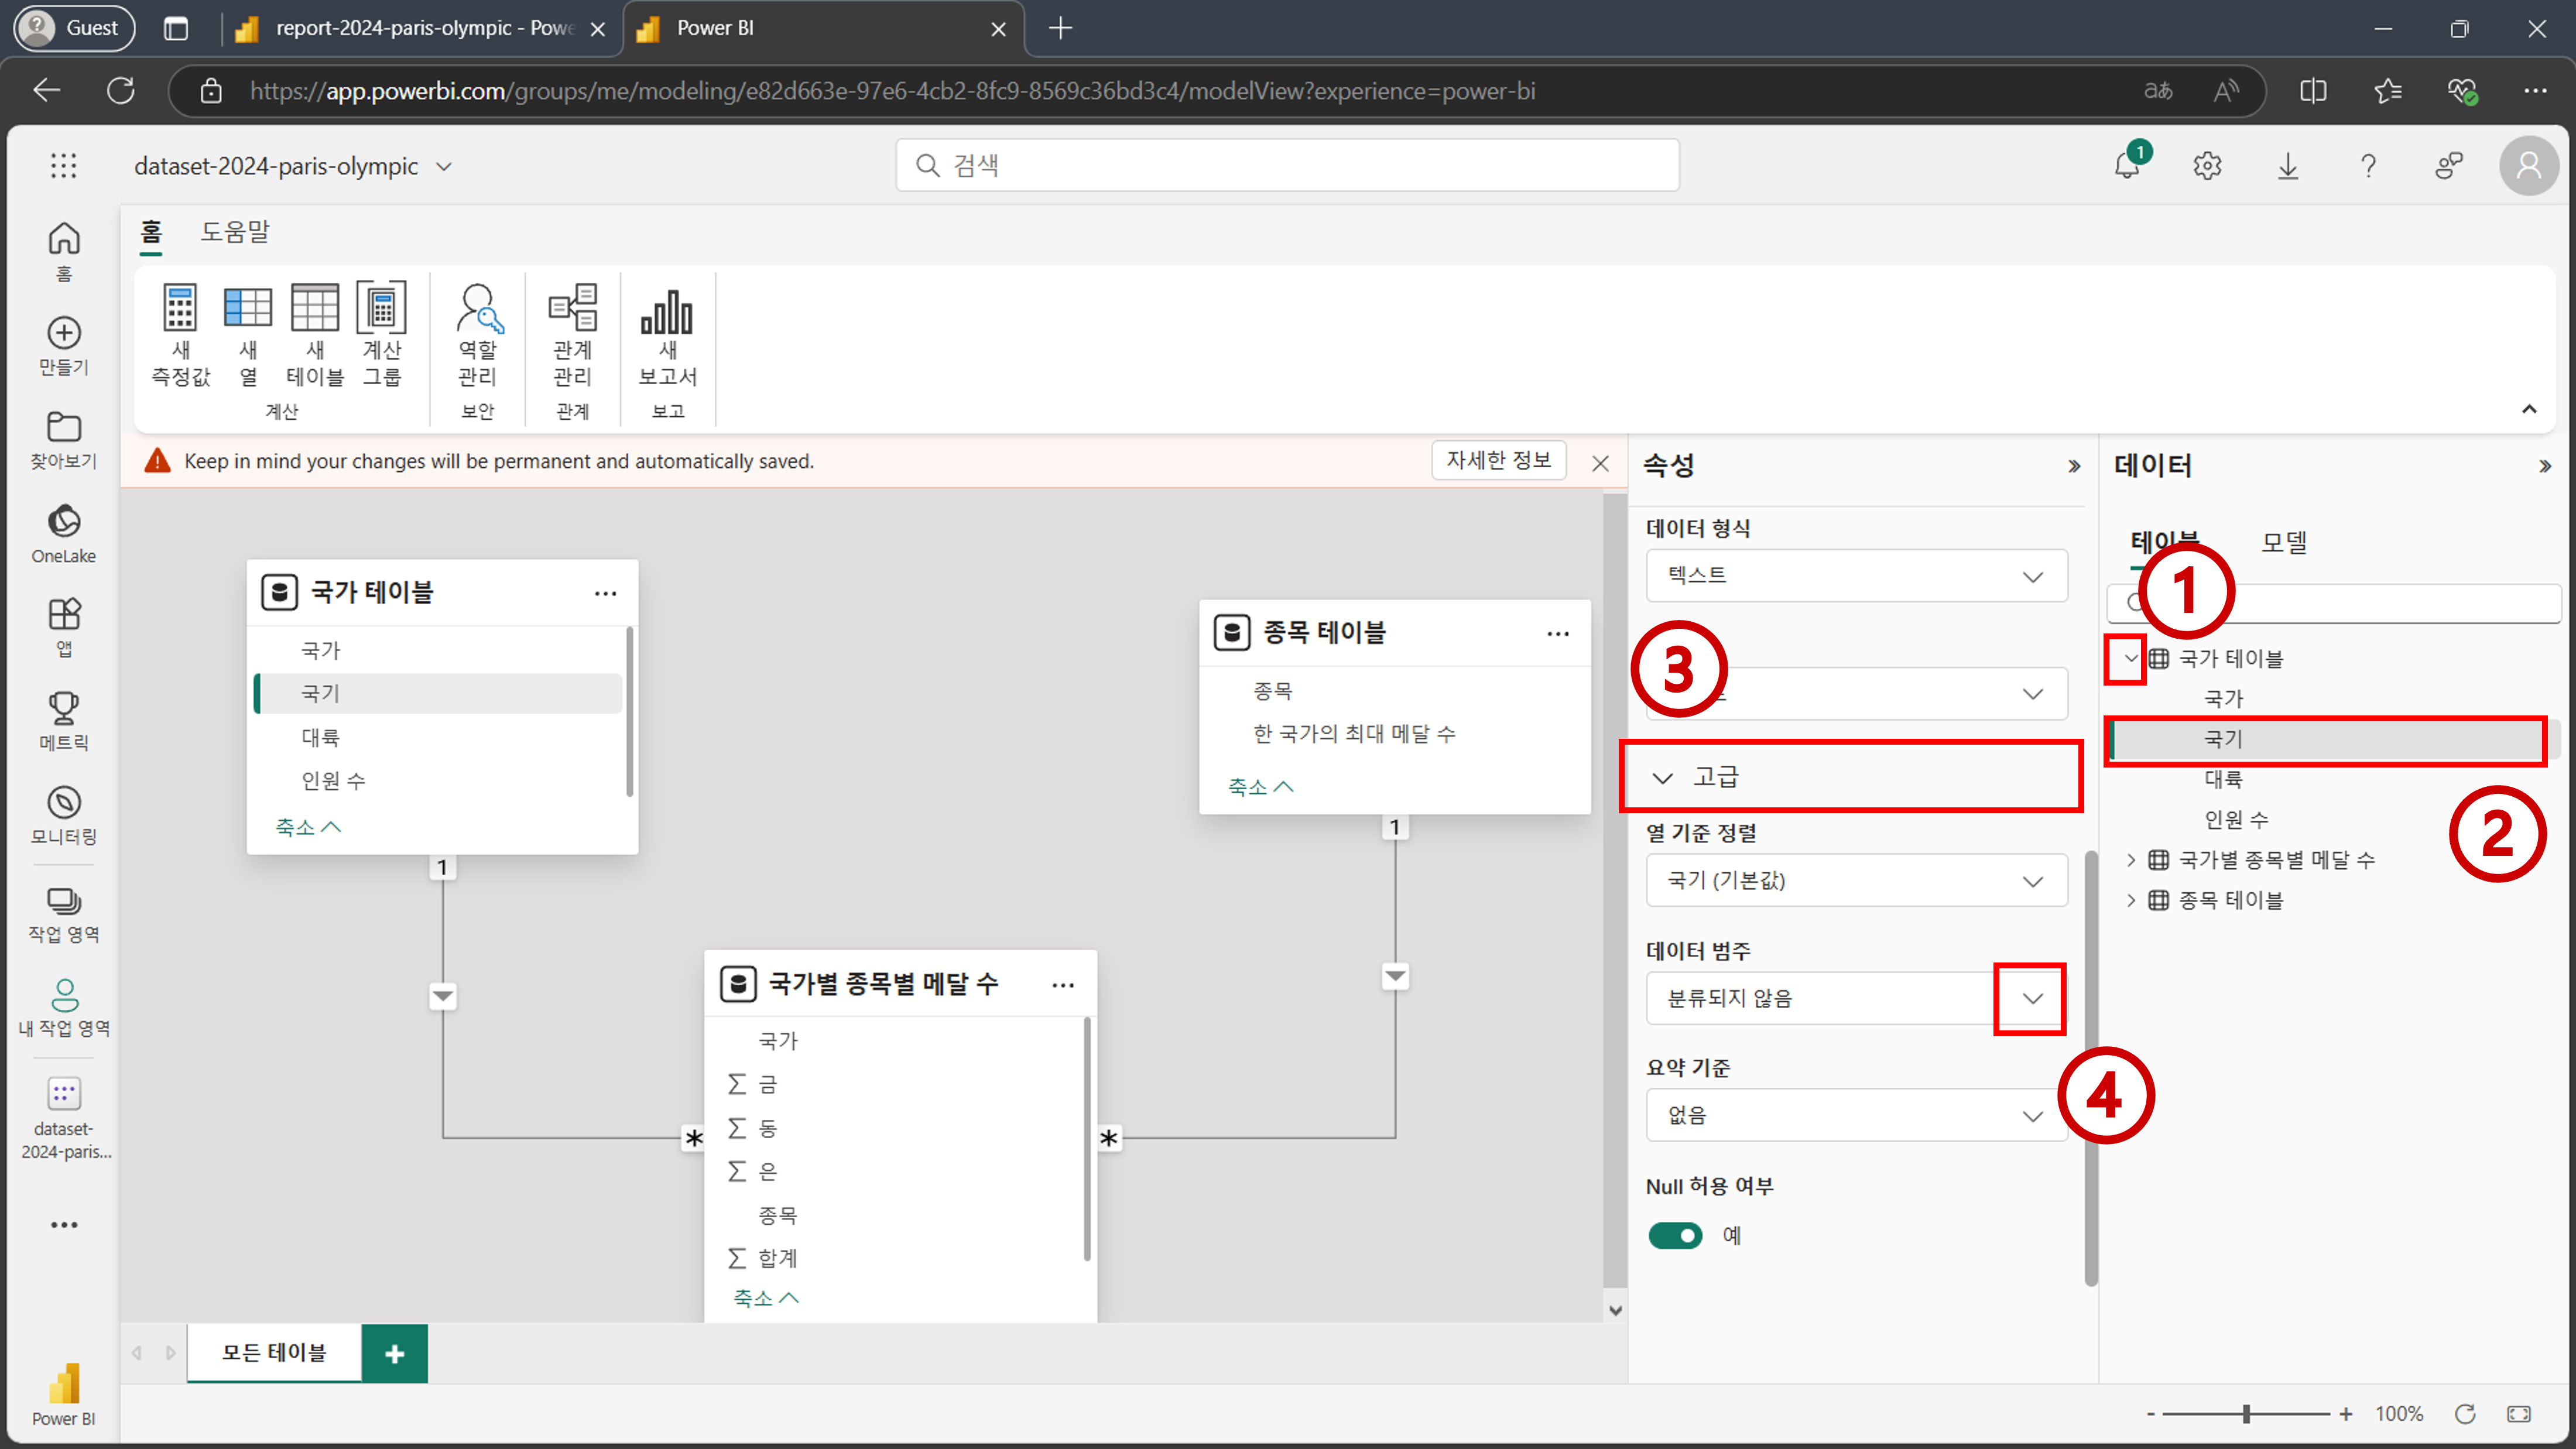Screen dimensions: 2576x1449
Task: Click 축소 link in 국가별 종목별 메달 수 card
Action: click(766, 1298)
